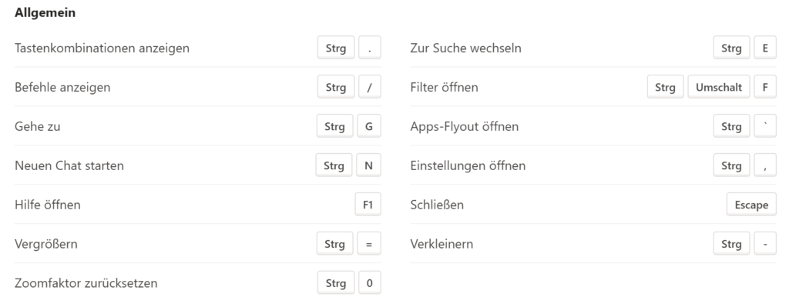Click the Strg badge in the Filter öffnen row
The image size is (789, 307).
665,87
